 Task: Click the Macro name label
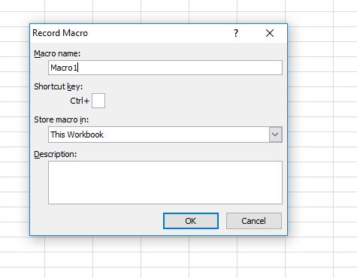57,53
